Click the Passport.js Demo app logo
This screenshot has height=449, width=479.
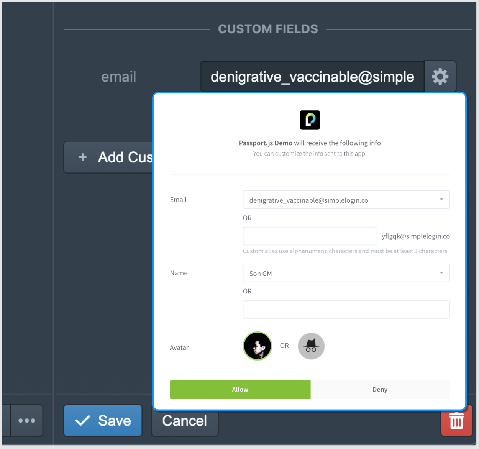tap(310, 120)
